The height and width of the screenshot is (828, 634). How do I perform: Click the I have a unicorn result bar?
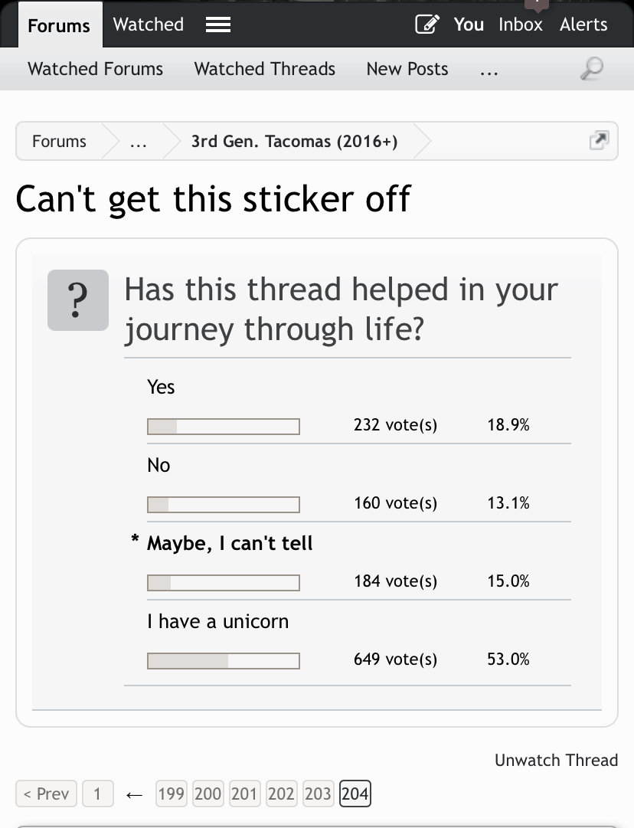click(224, 660)
